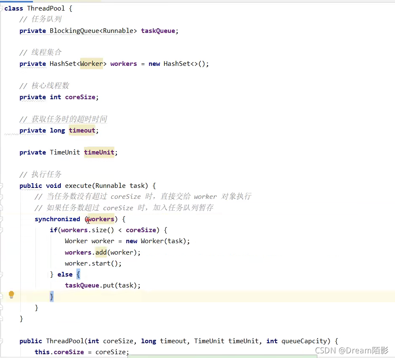Click comment starting "// 当任务数没有超过"
Screen dimensions: 395x358
coord(143,196)
